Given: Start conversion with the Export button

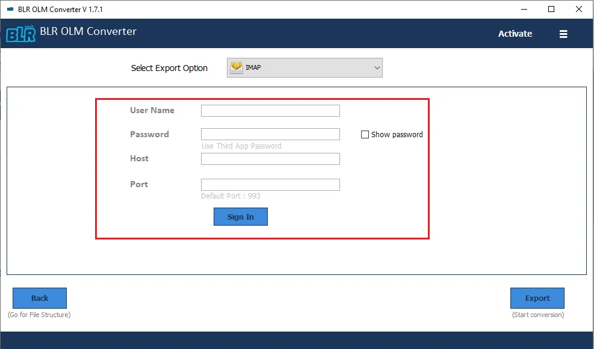Looking at the screenshot, I should (537, 298).
